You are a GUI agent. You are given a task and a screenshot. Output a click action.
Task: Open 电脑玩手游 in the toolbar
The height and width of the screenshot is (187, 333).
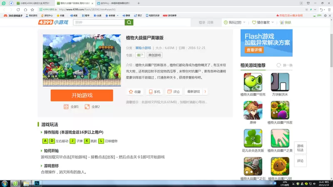152,15
